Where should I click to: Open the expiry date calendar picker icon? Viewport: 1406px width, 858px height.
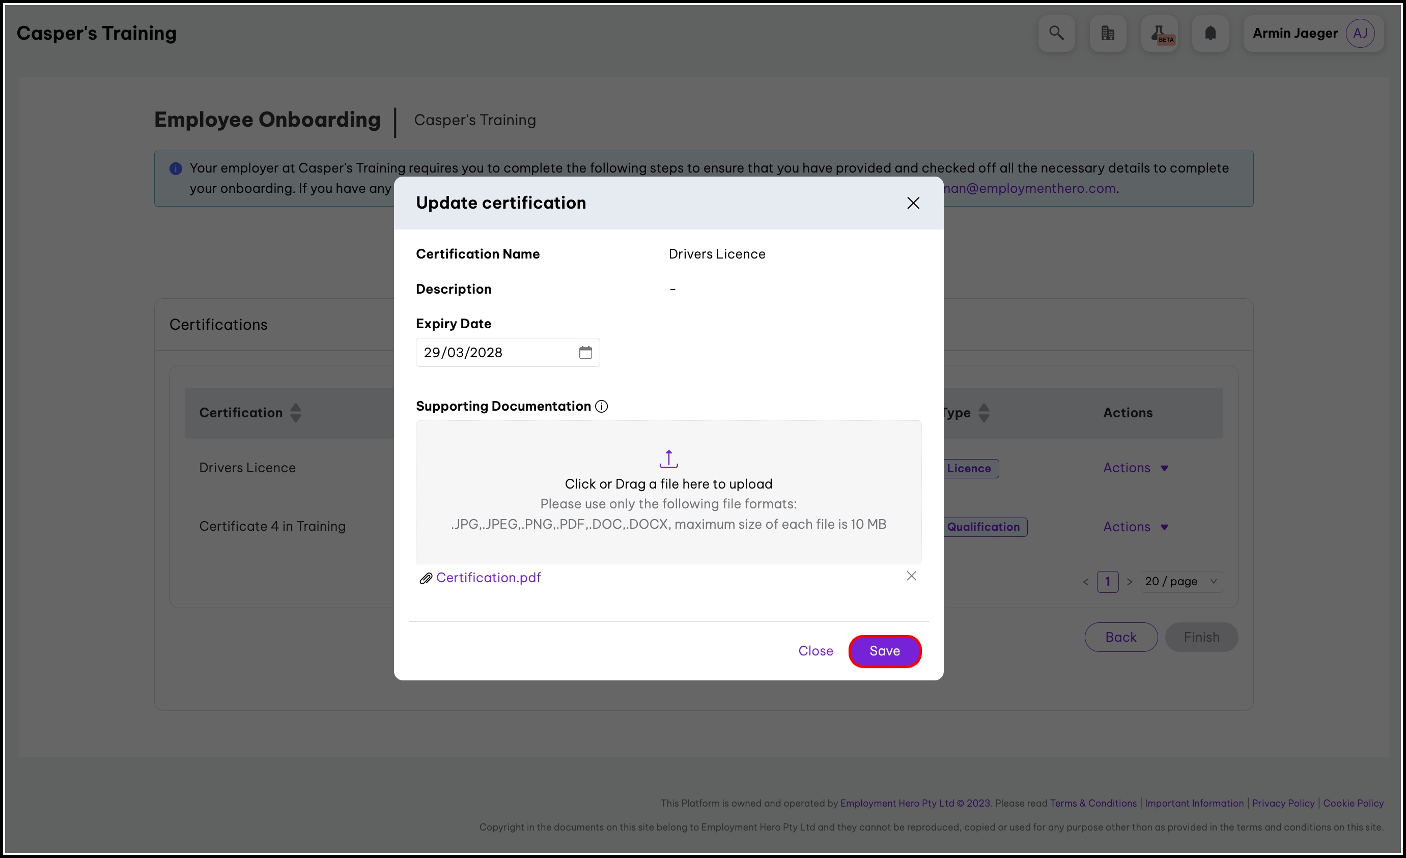pyautogui.click(x=585, y=353)
